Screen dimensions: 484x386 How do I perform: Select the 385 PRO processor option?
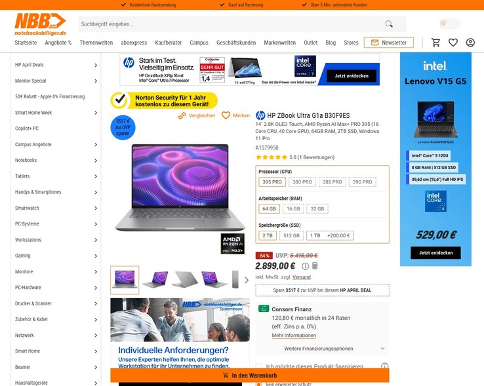pyautogui.click(x=332, y=182)
